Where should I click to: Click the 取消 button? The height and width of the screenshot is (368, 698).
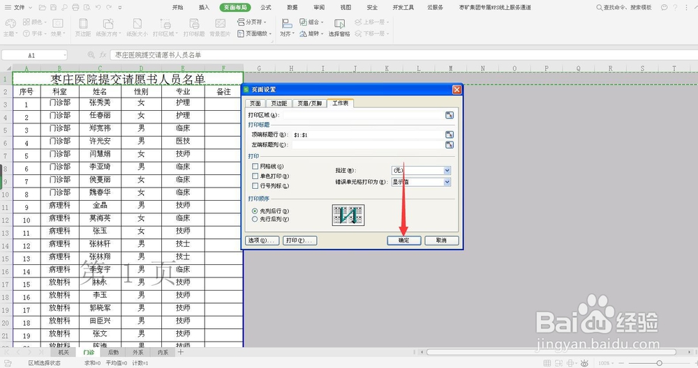pos(441,240)
